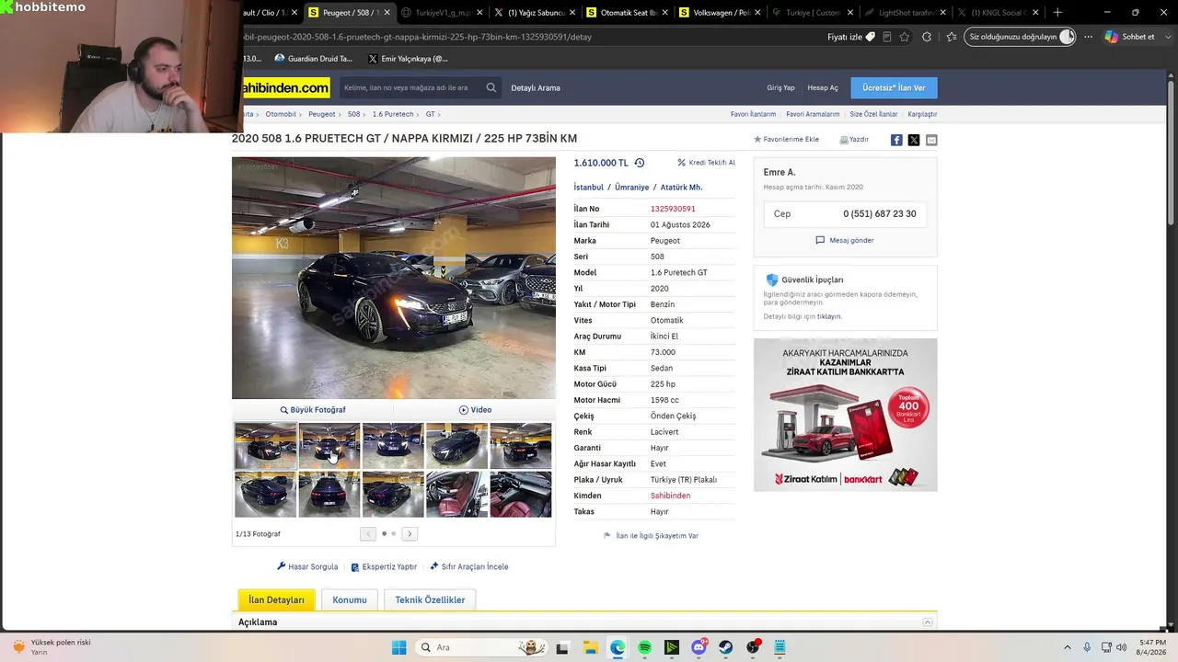Screen dimensions: 1178x662
Task: Go to next thumbnail page arrow
Action: (410, 533)
